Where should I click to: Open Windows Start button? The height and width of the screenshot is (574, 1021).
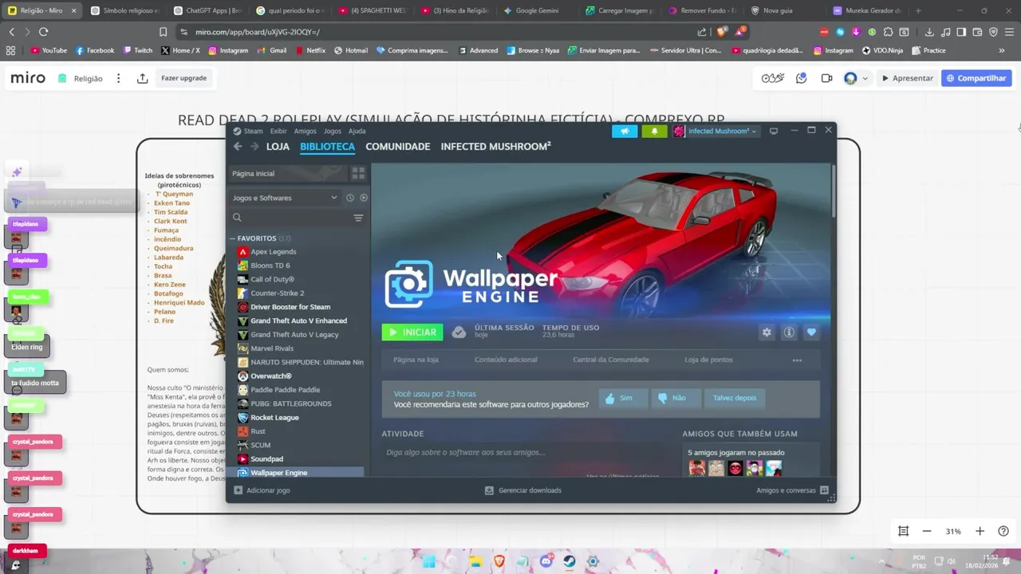[x=429, y=561]
